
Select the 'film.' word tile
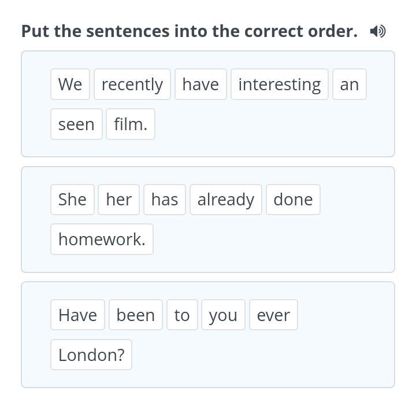tap(131, 124)
